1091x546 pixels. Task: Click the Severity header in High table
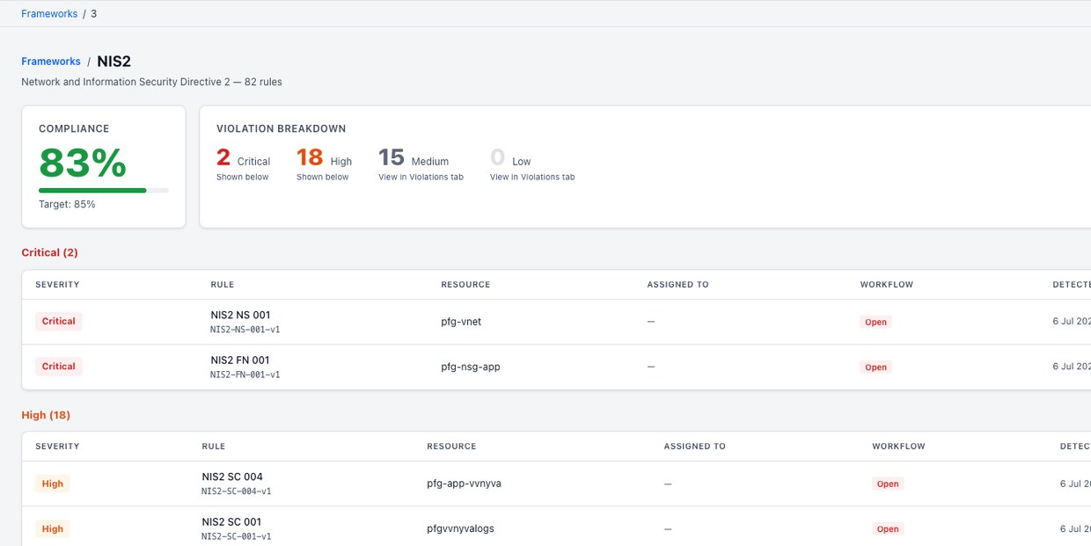pos(57,447)
